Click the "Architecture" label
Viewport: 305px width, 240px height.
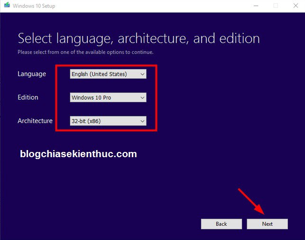click(35, 121)
